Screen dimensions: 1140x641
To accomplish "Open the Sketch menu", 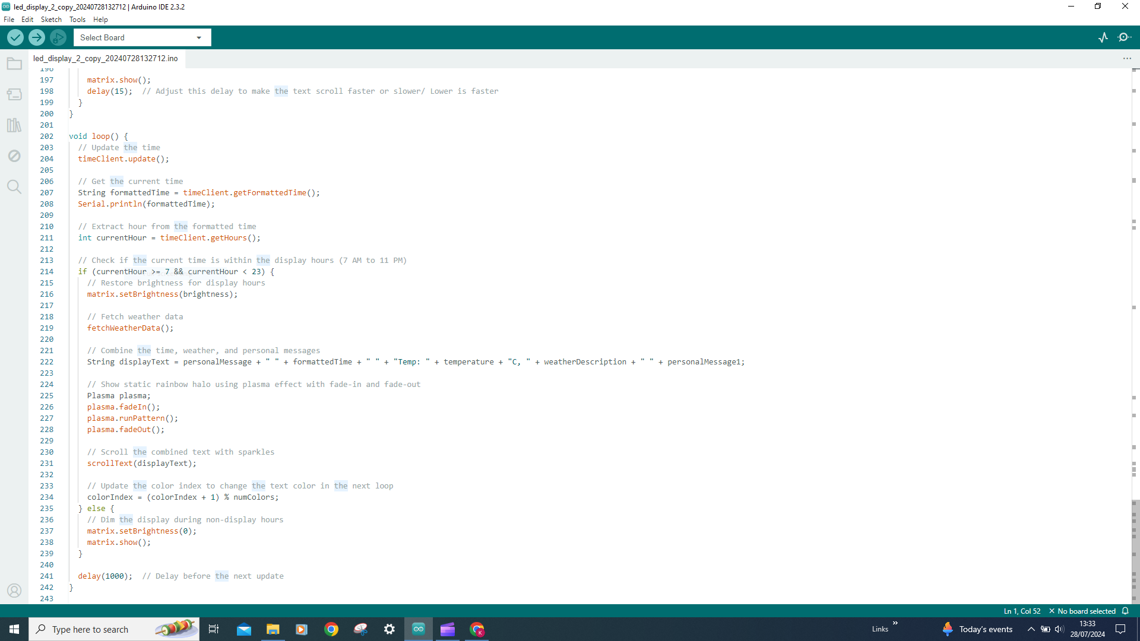I will [51, 20].
